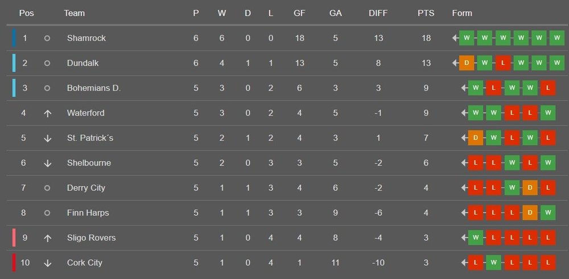Expand Shamrock's form with left arrow
The height and width of the screenshot is (279, 569).
point(455,38)
